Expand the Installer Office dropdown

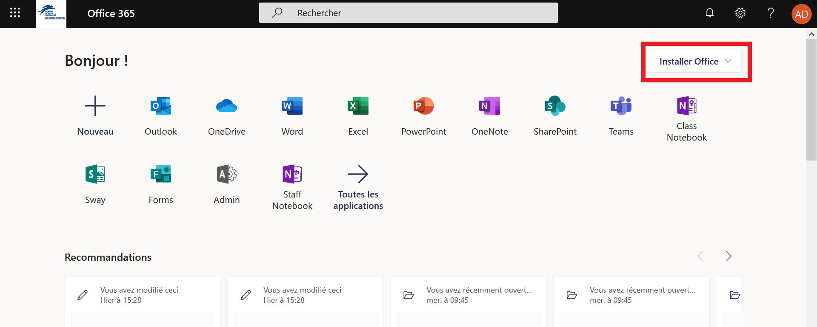695,61
